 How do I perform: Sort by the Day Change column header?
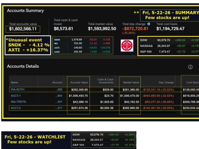click(166, 82)
